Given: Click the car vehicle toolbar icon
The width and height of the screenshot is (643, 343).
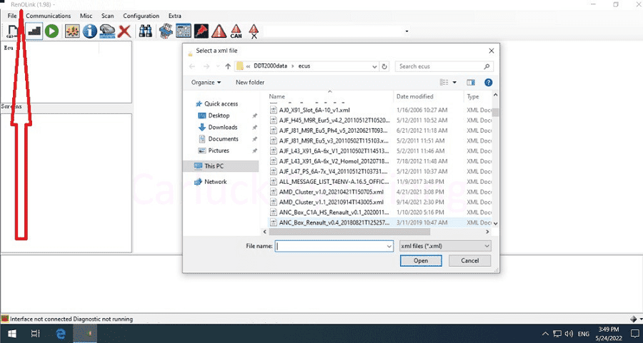Looking at the screenshot, I should [107, 31].
